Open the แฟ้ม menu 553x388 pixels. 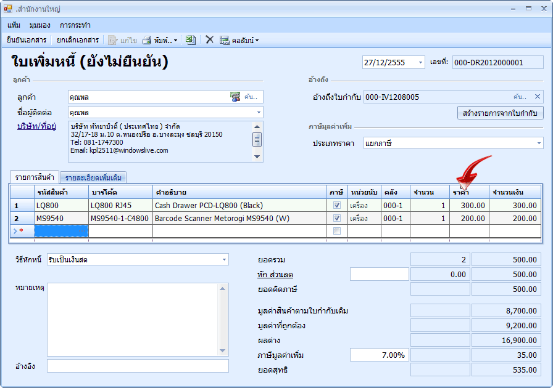pos(14,25)
